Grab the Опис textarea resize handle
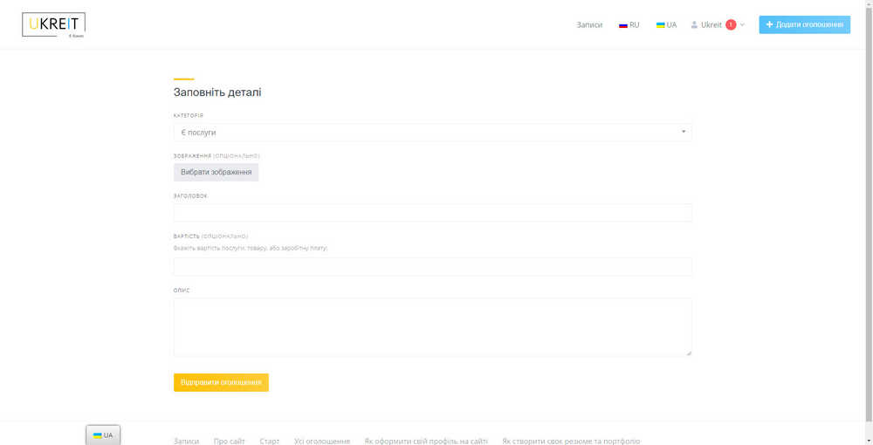The width and height of the screenshot is (873, 445). [689, 353]
